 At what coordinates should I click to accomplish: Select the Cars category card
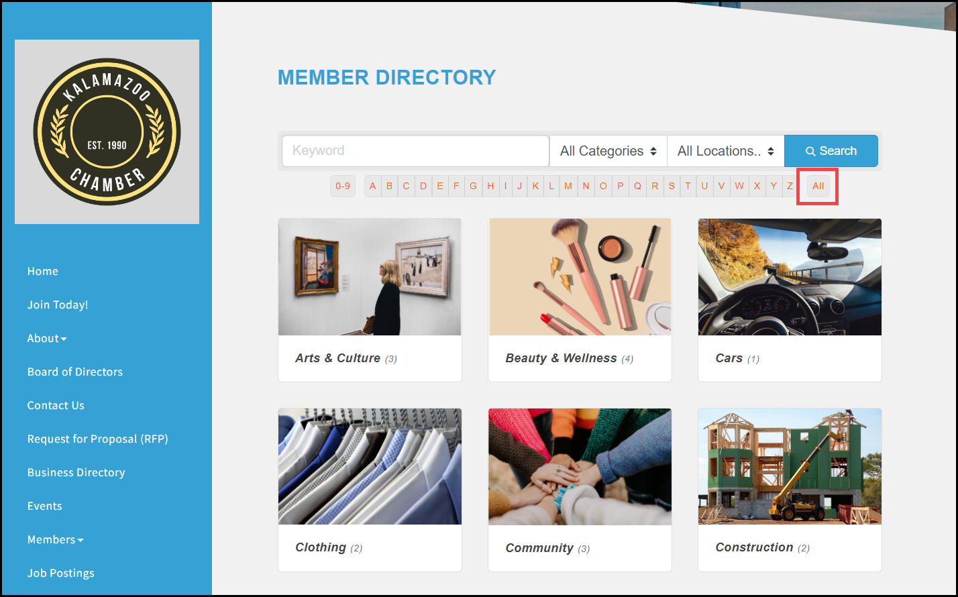[790, 300]
